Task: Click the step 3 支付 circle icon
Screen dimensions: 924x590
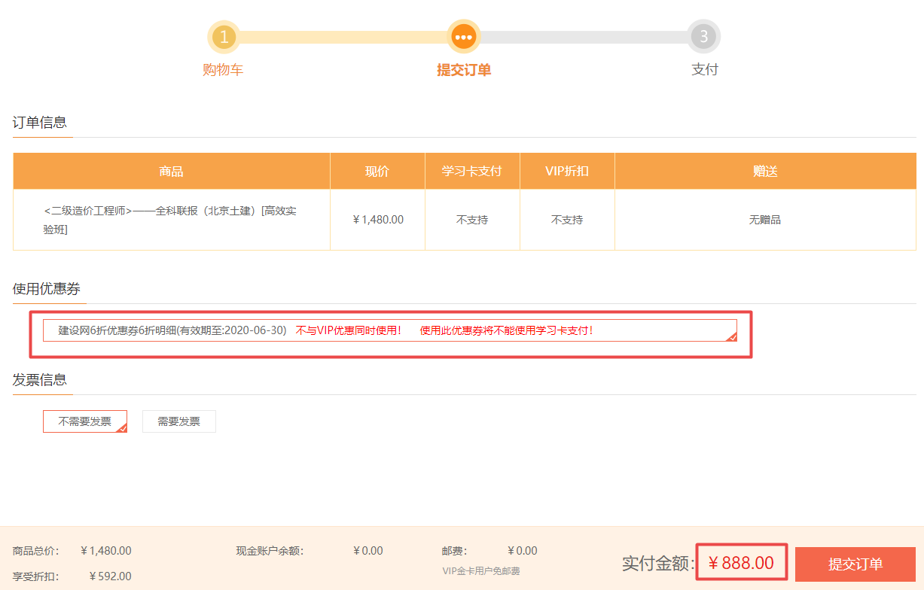Action: (704, 36)
